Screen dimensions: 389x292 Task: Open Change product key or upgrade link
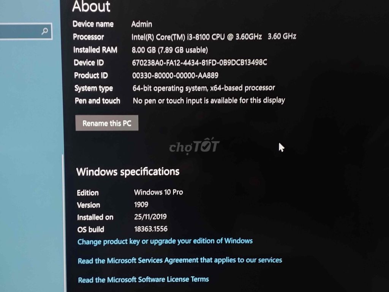pyautogui.click(x=165, y=241)
